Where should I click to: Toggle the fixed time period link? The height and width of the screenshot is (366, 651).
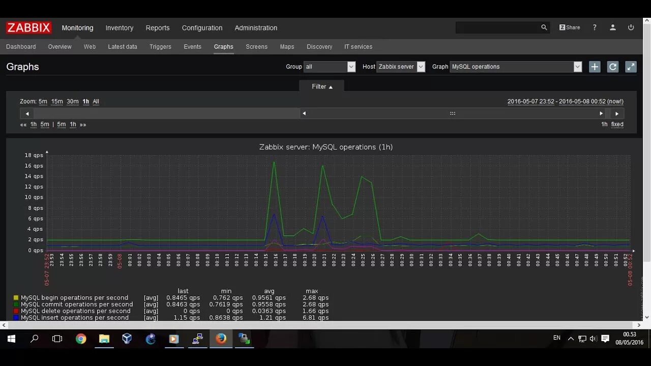(617, 125)
